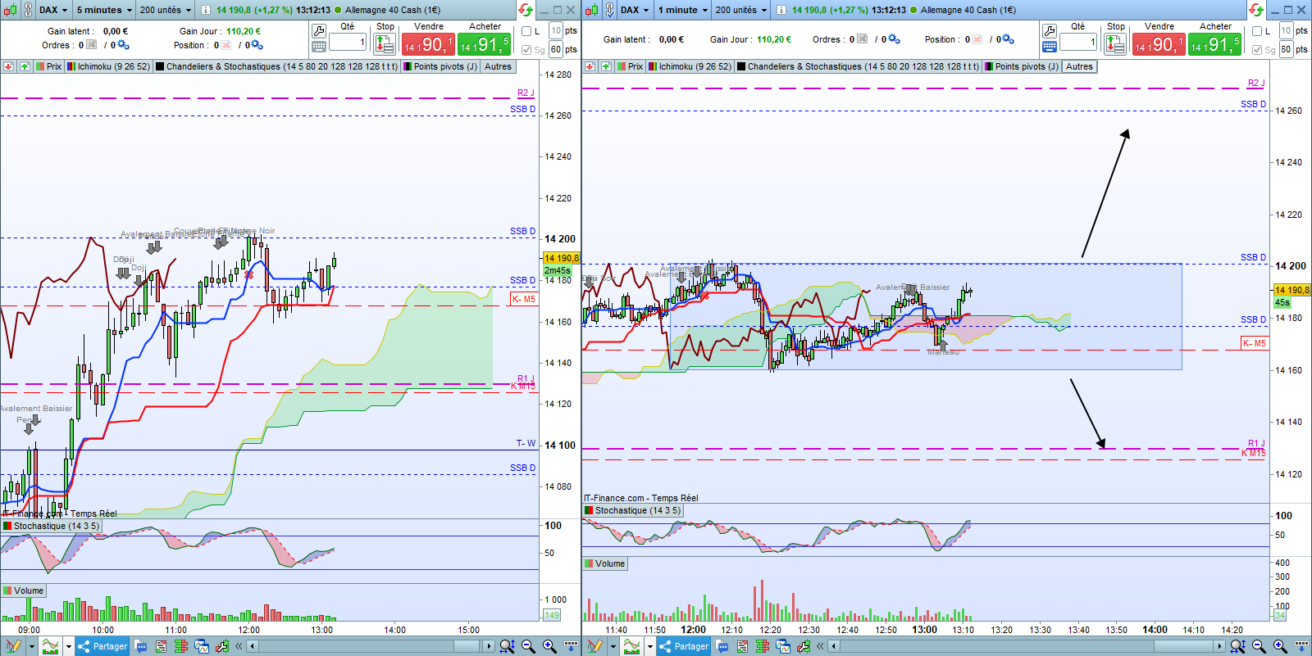Select pencil drawing tool in right window
Image resolution: width=1312 pixels, height=656 pixels.
pyautogui.click(x=596, y=646)
